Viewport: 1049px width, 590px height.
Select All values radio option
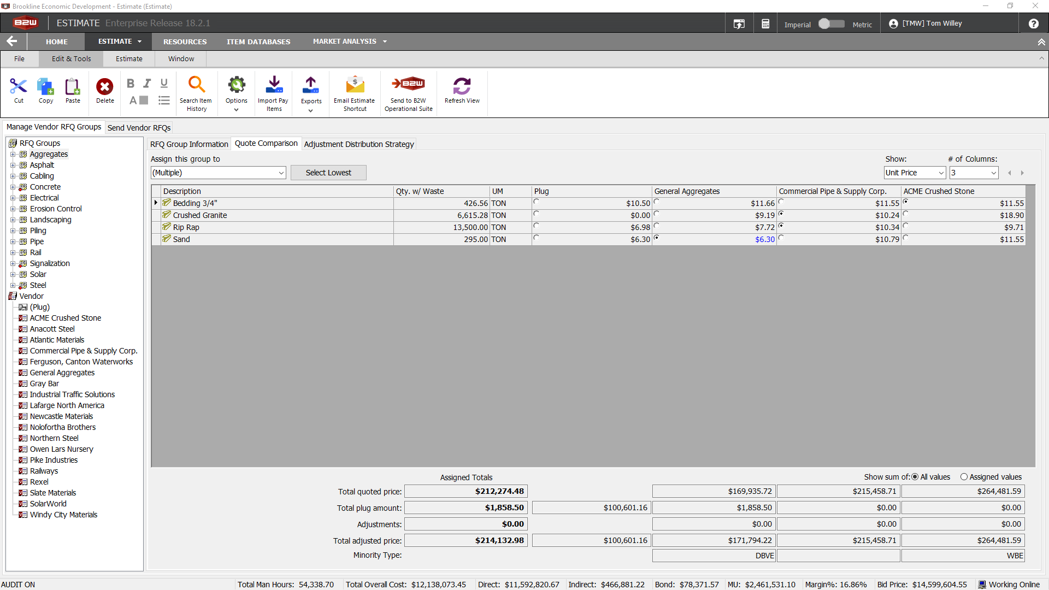[915, 477]
